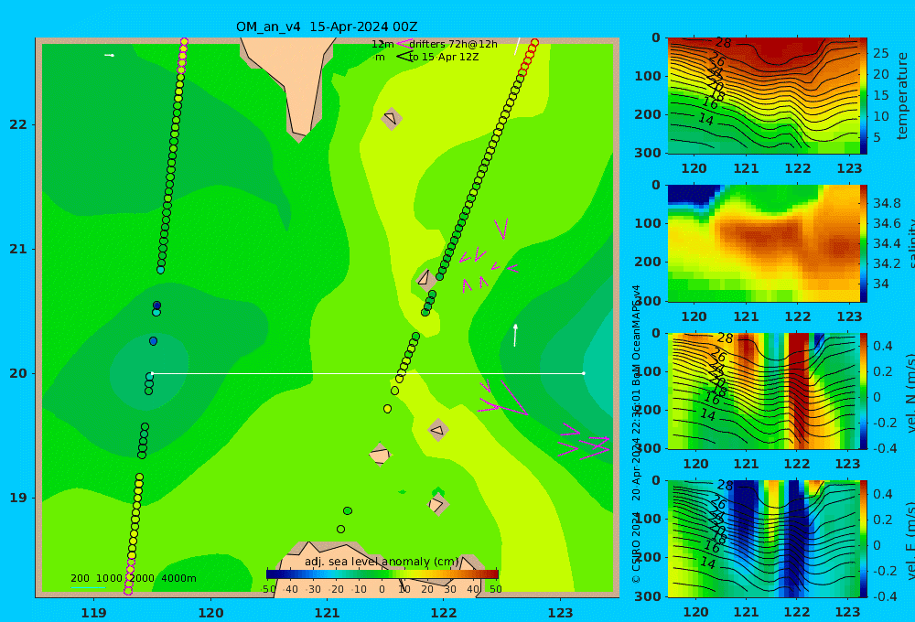
Task: Click the blue circle near latitude 20.25
Action: (x=153, y=341)
